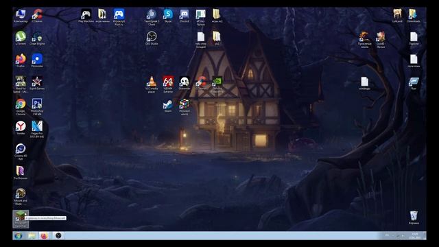This screenshot has width=439, height=247.
Task: Launch Cinema 4D from the desktop
Action: click(21, 152)
